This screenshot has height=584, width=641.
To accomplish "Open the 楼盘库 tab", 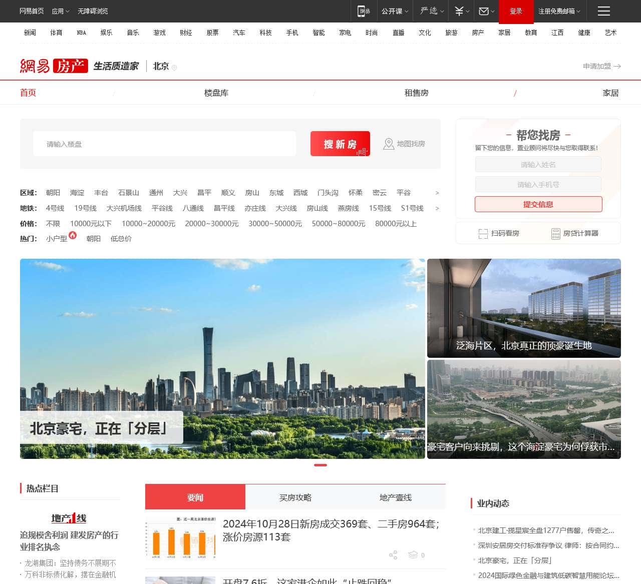I will tap(216, 93).
